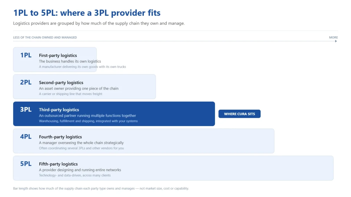Select the "First-party logistics" title
351x197 pixels.
58,55
